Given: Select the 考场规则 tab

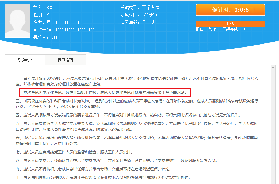Looking at the screenshot, I should (25, 59).
